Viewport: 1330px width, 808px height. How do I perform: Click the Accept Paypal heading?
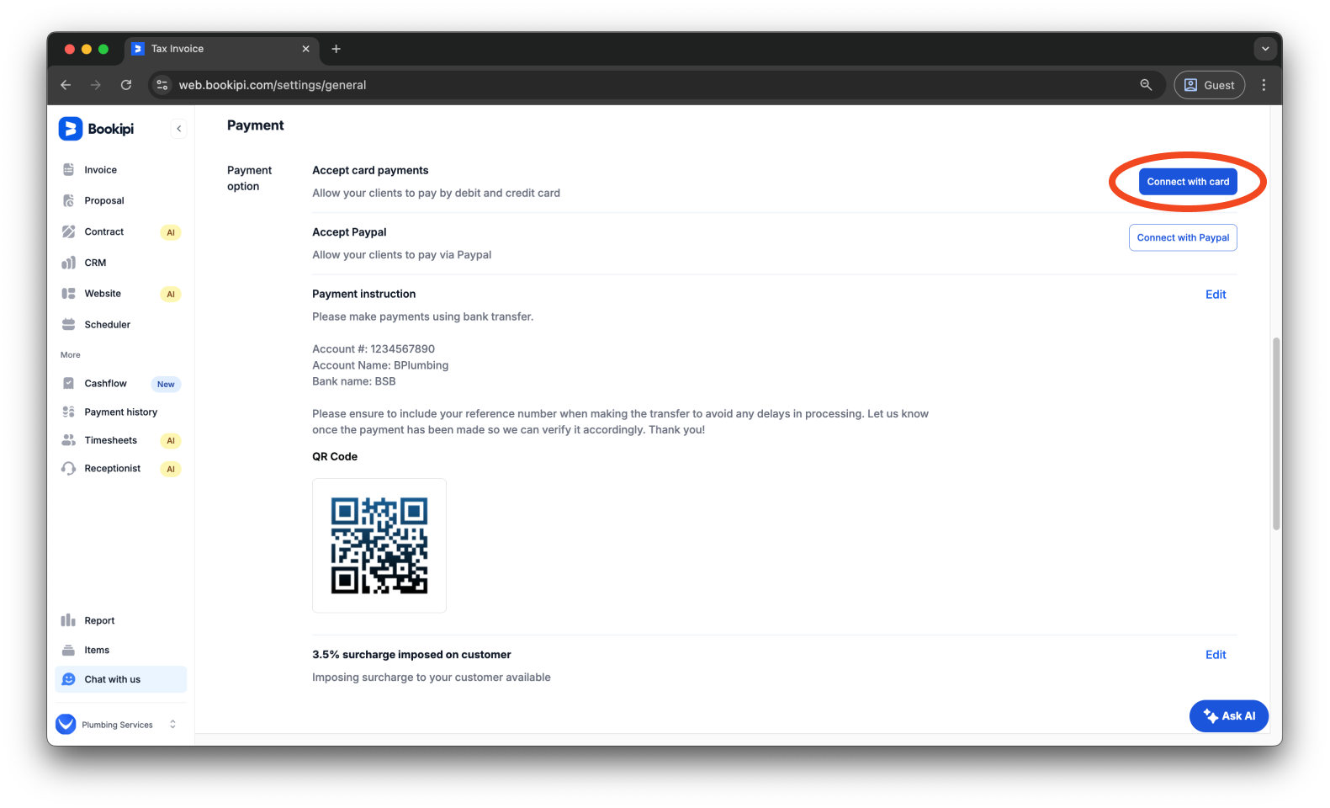click(x=349, y=232)
